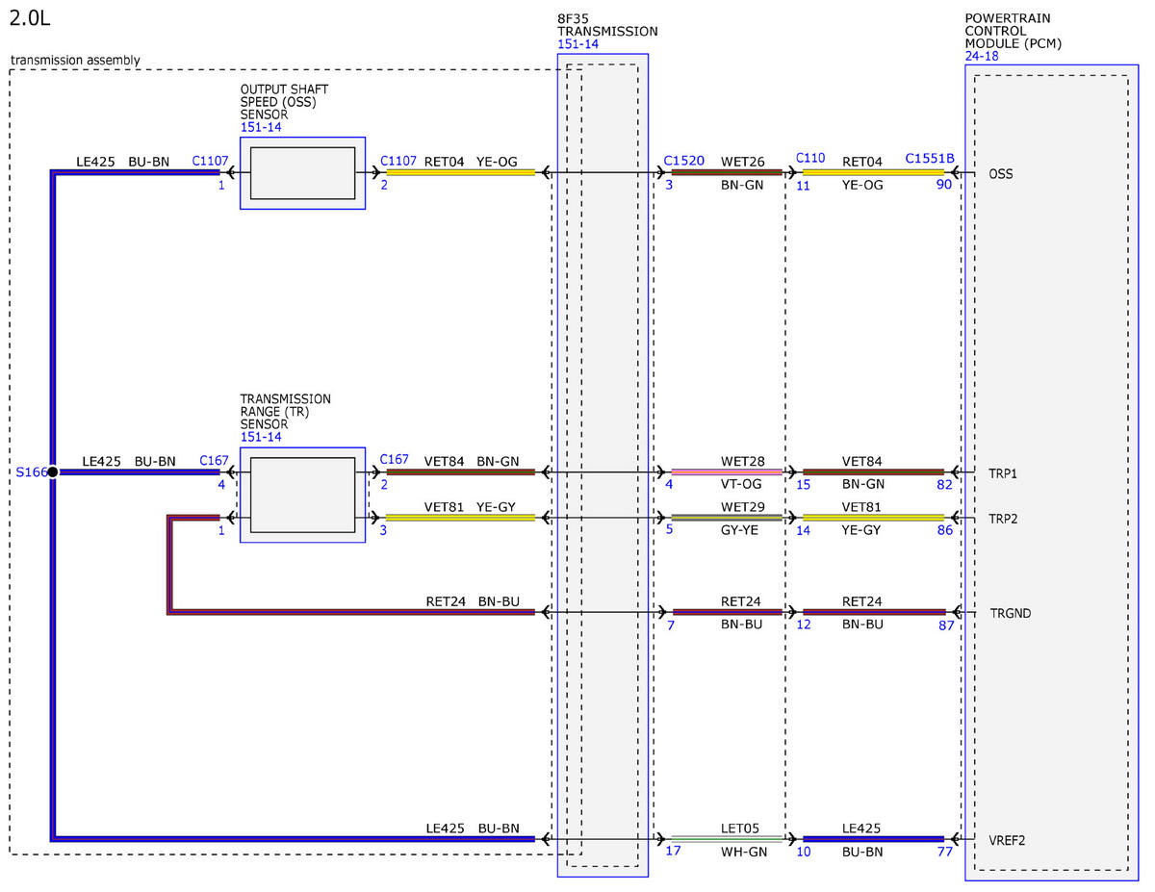Select connector label C1551B
This screenshot has height=892, width=1155.
pyautogui.click(x=930, y=158)
